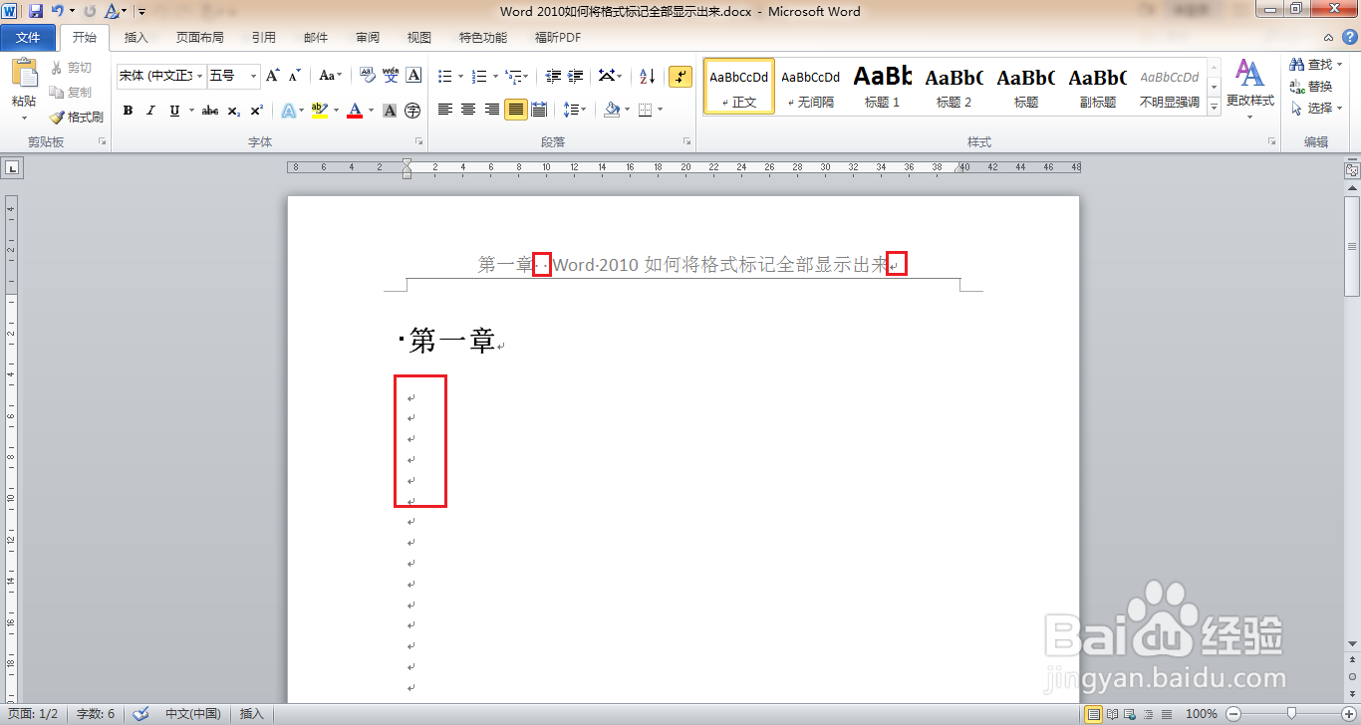Click the Undo arrow icon

57,11
